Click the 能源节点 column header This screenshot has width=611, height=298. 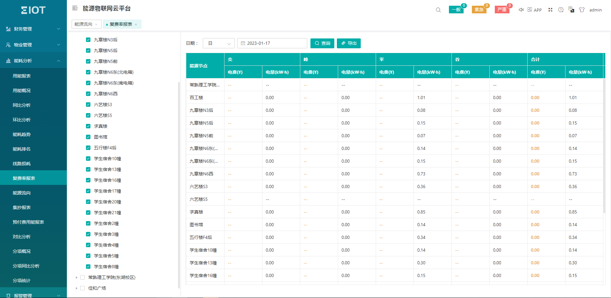[205, 66]
